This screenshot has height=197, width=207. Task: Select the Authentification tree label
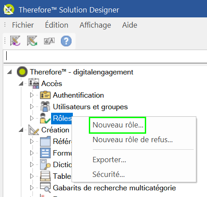[78, 95]
